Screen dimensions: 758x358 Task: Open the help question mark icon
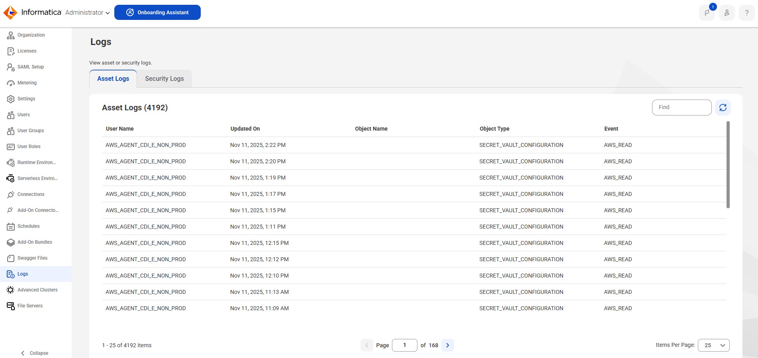pos(747,13)
